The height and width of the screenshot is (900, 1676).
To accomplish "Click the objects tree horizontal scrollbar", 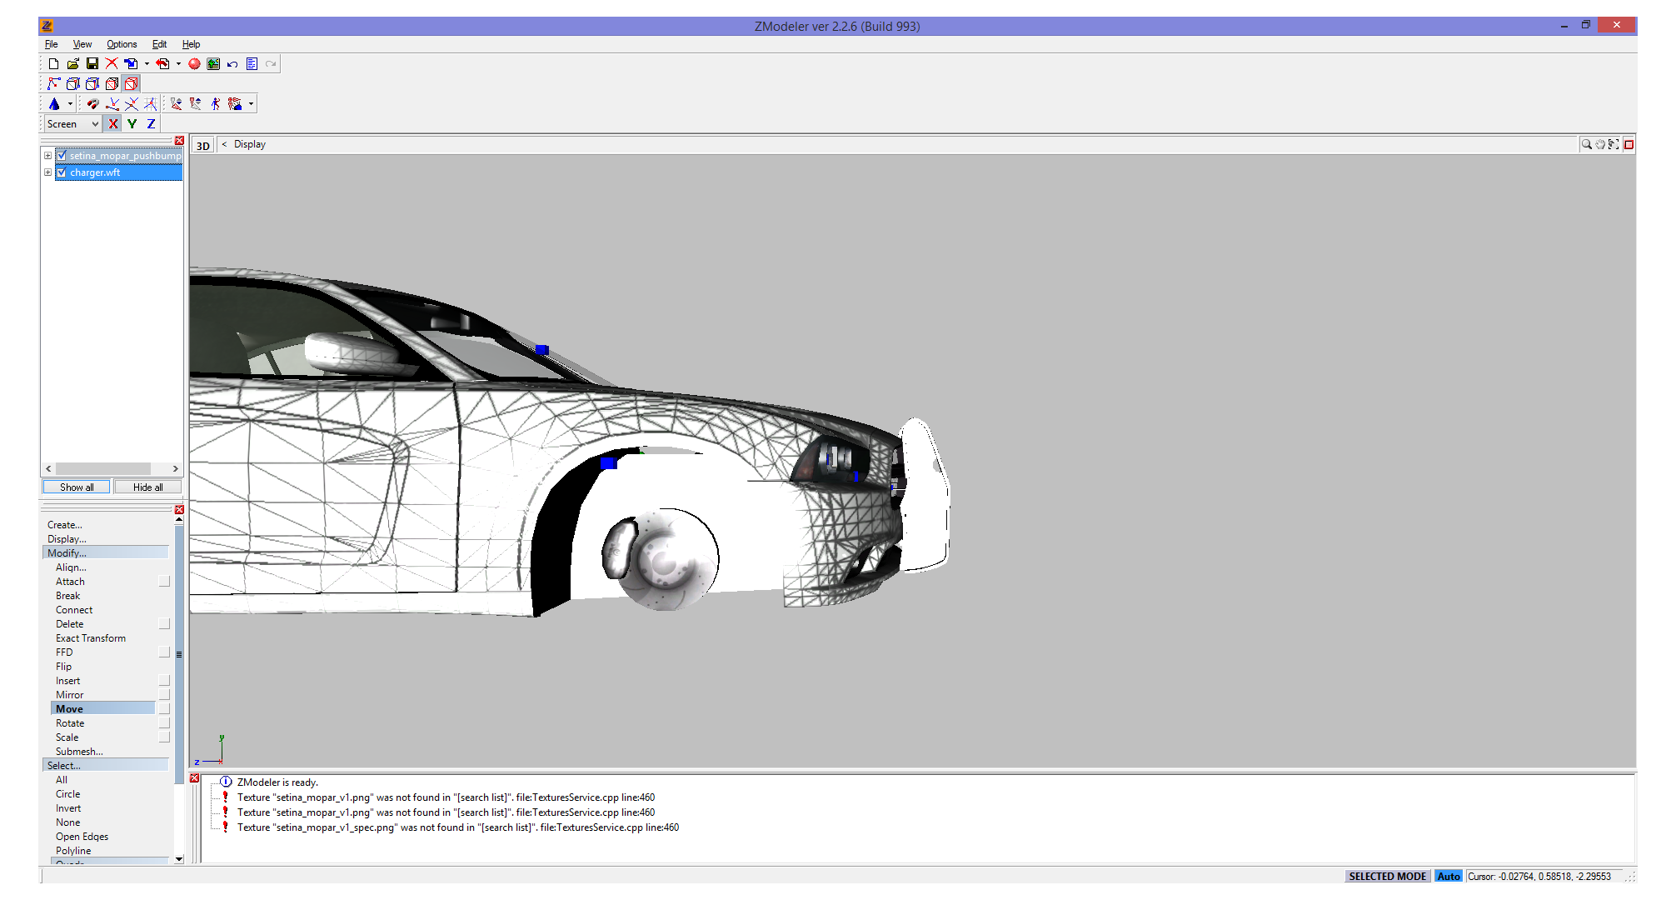I will tap(103, 468).
